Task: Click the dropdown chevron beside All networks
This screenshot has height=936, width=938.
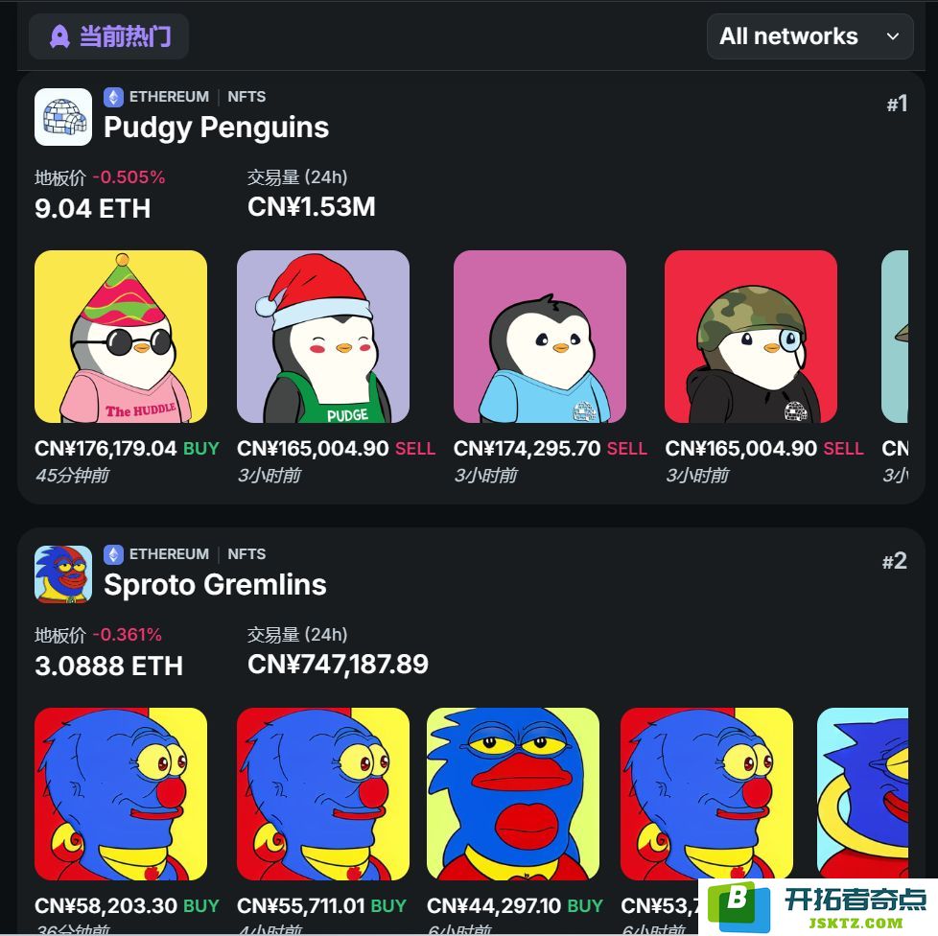Action: click(893, 36)
